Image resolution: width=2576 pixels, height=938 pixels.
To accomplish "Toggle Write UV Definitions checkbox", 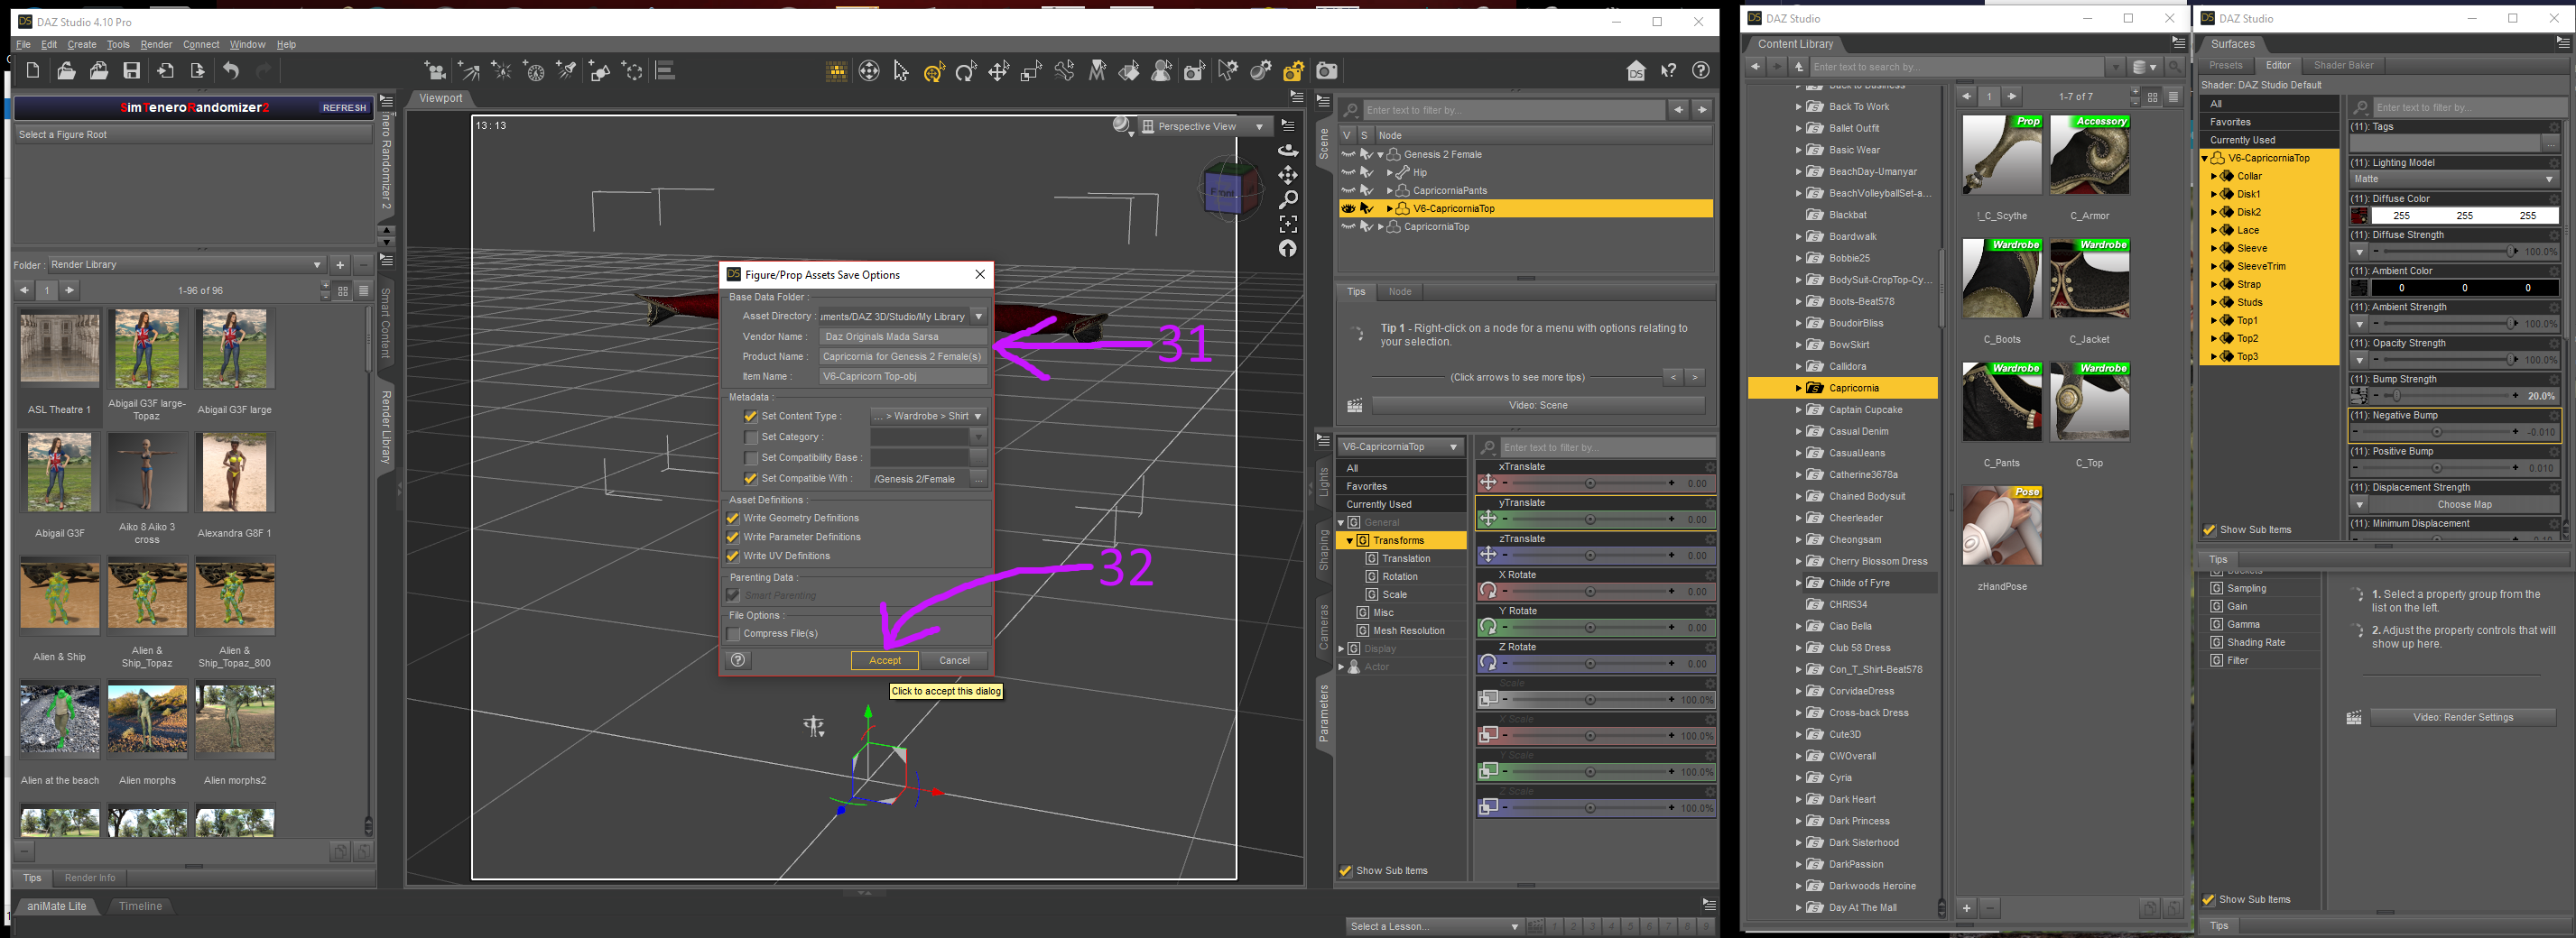I will click(x=733, y=556).
